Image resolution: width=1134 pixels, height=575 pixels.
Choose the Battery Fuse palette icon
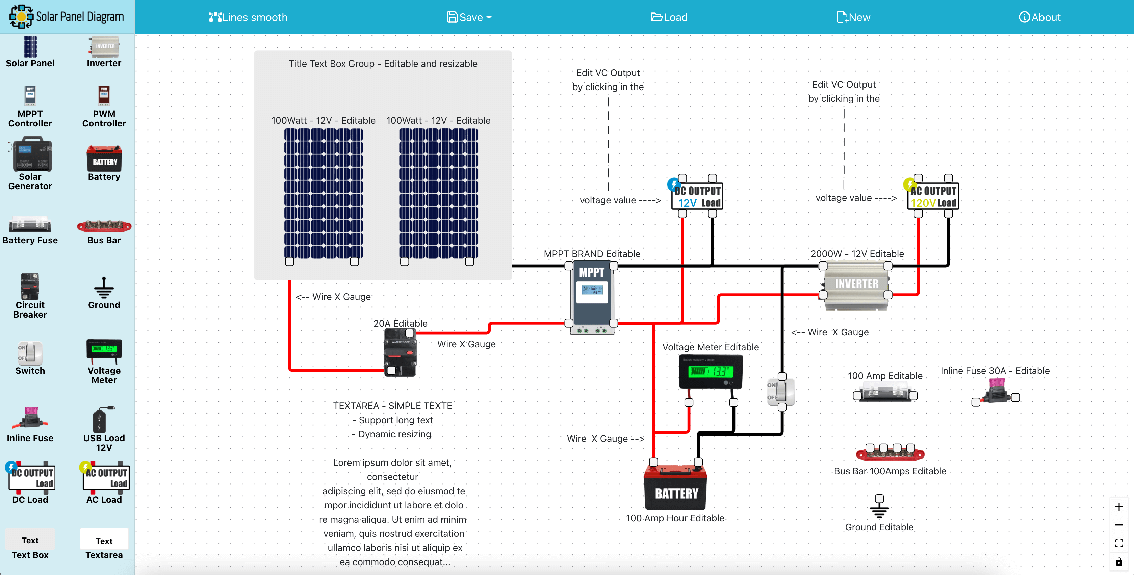(x=30, y=225)
